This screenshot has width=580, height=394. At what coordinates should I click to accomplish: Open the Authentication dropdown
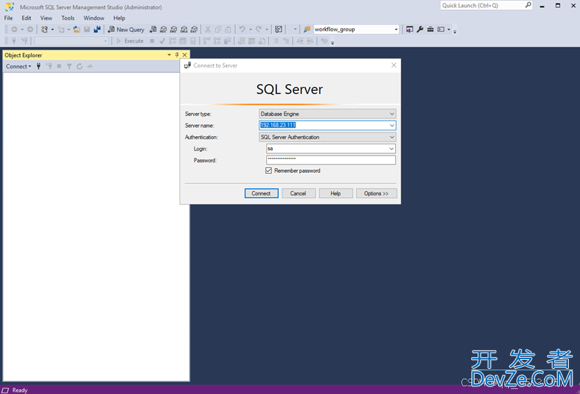[x=392, y=137]
